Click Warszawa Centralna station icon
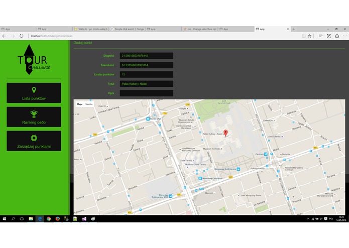The image size is (349, 248). [x=200, y=178]
